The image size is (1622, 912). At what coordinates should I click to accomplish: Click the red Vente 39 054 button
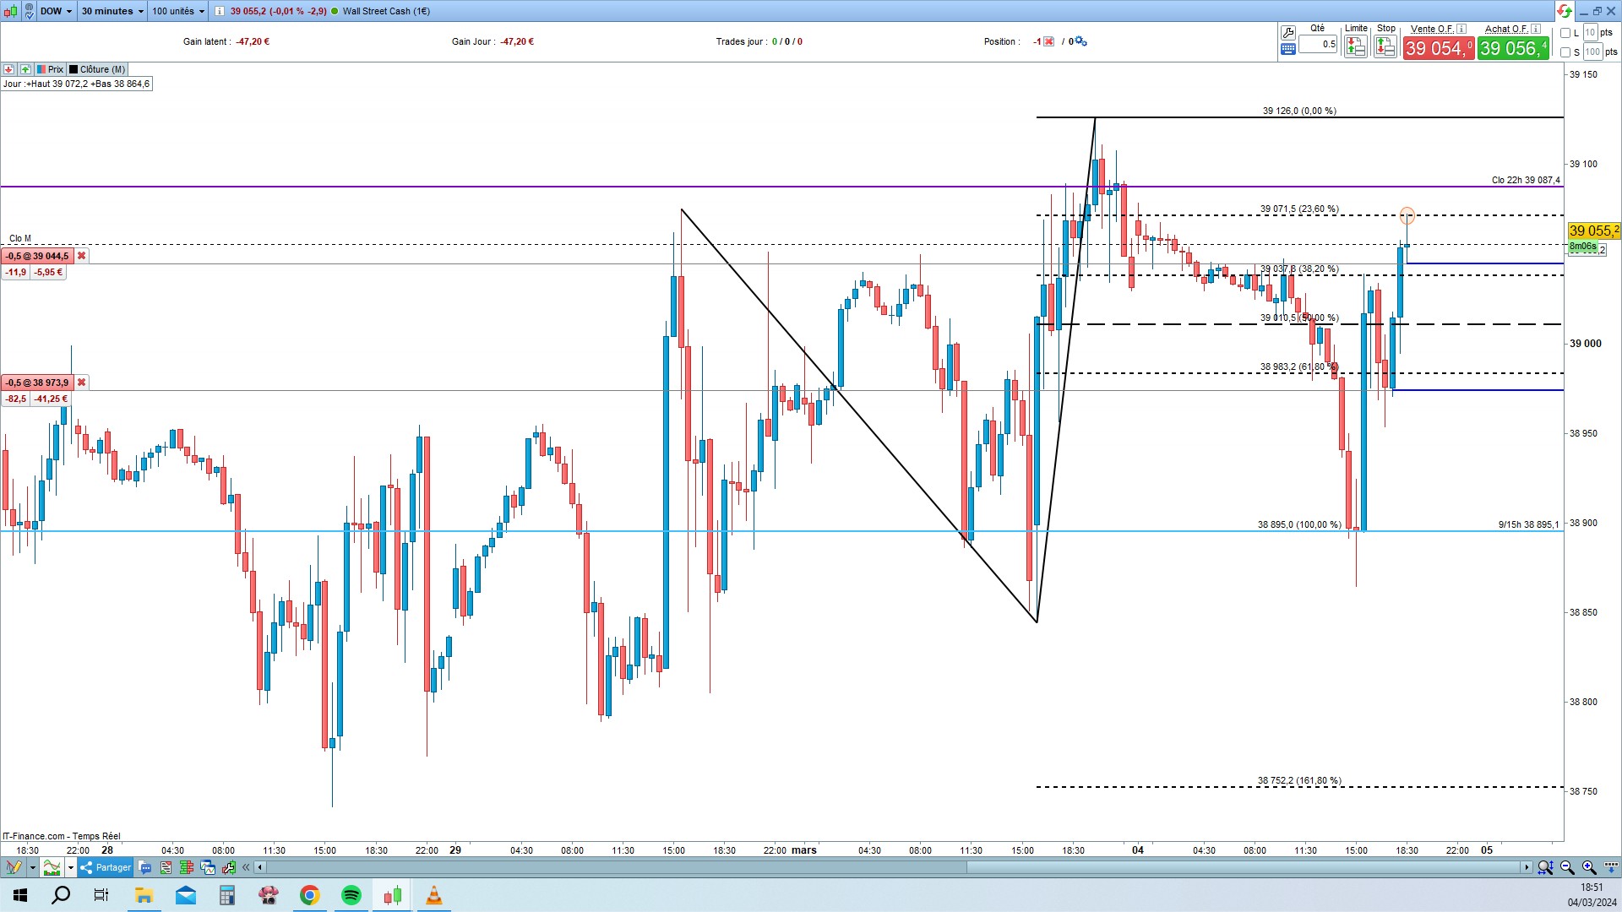(1438, 48)
